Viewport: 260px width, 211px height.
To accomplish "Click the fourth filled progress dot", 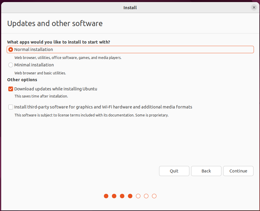I will [x=130, y=196].
